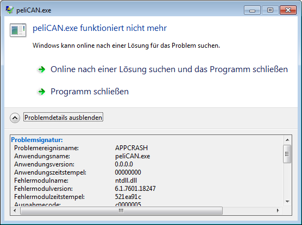Image resolution: width=302 pixels, height=225 pixels.
Task: Click the Anwendungszeitstempel: label
Action: coord(51,172)
